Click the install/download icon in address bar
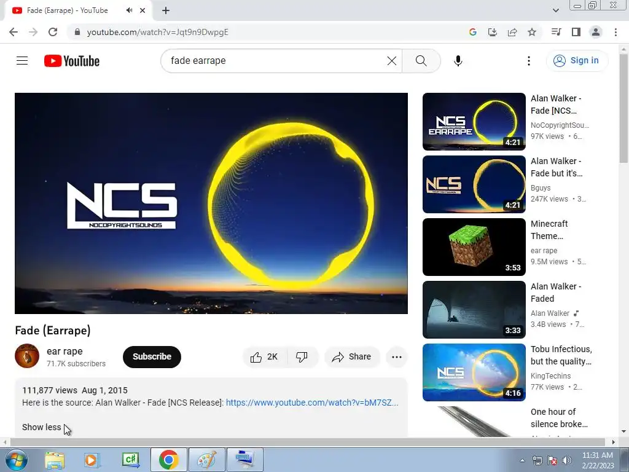 [x=492, y=32]
